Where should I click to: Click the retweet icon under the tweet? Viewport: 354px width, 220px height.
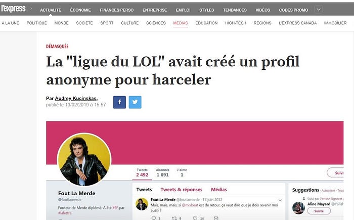[174, 218]
